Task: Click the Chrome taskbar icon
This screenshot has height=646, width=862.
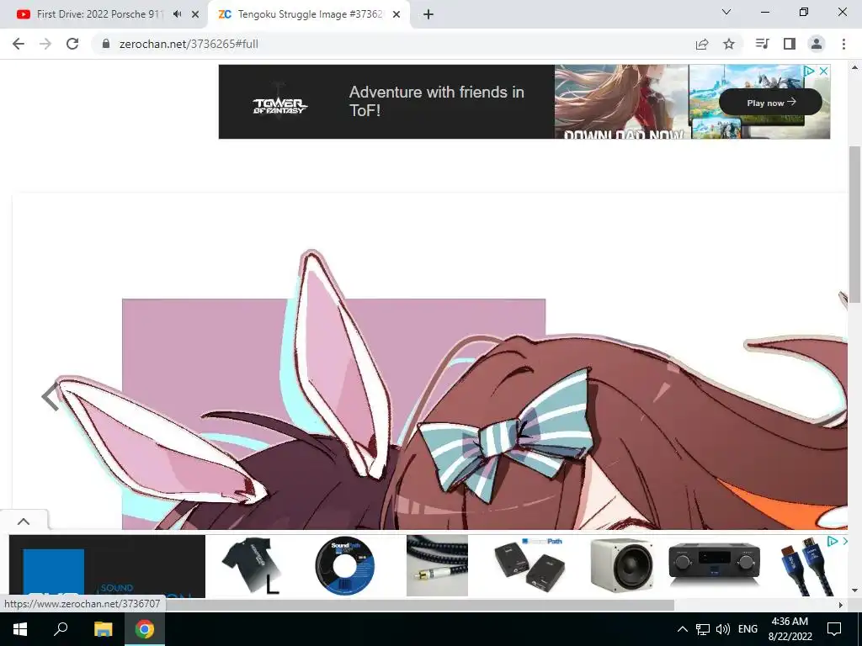Action: (145, 629)
